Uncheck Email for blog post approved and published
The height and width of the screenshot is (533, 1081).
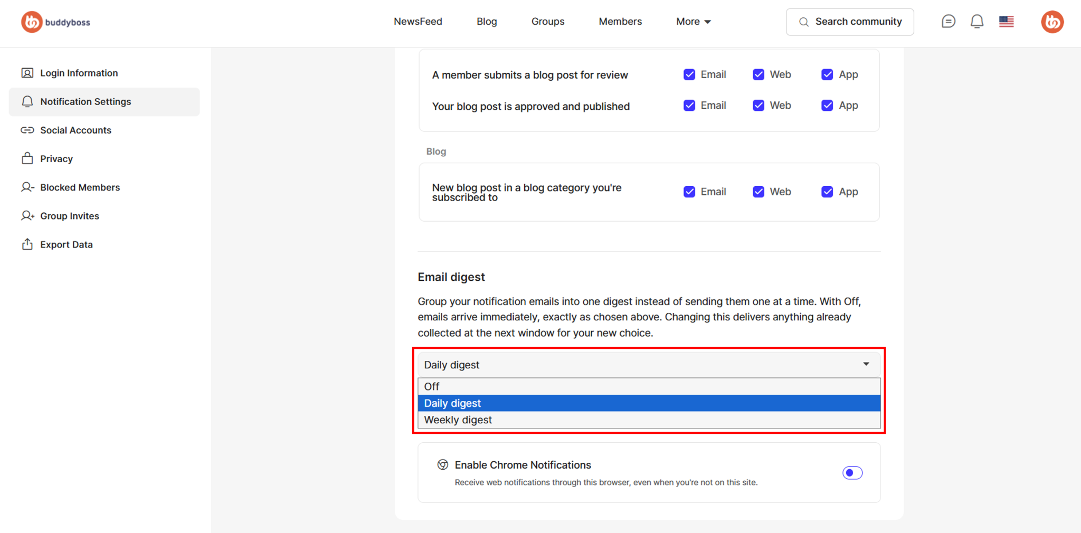point(689,106)
